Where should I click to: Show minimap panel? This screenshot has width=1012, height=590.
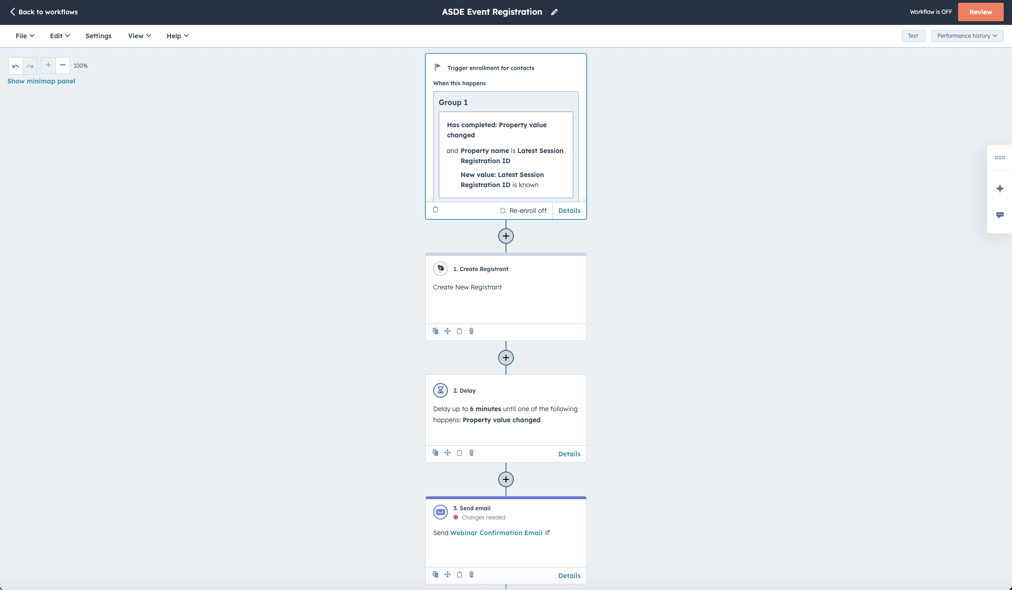tap(41, 81)
